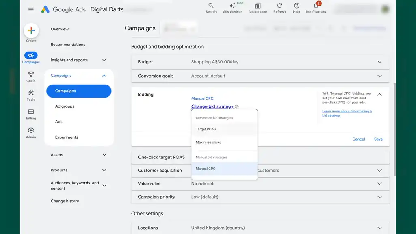Open the Appearance settings
This screenshot has width=416, height=234.
click(x=258, y=8)
